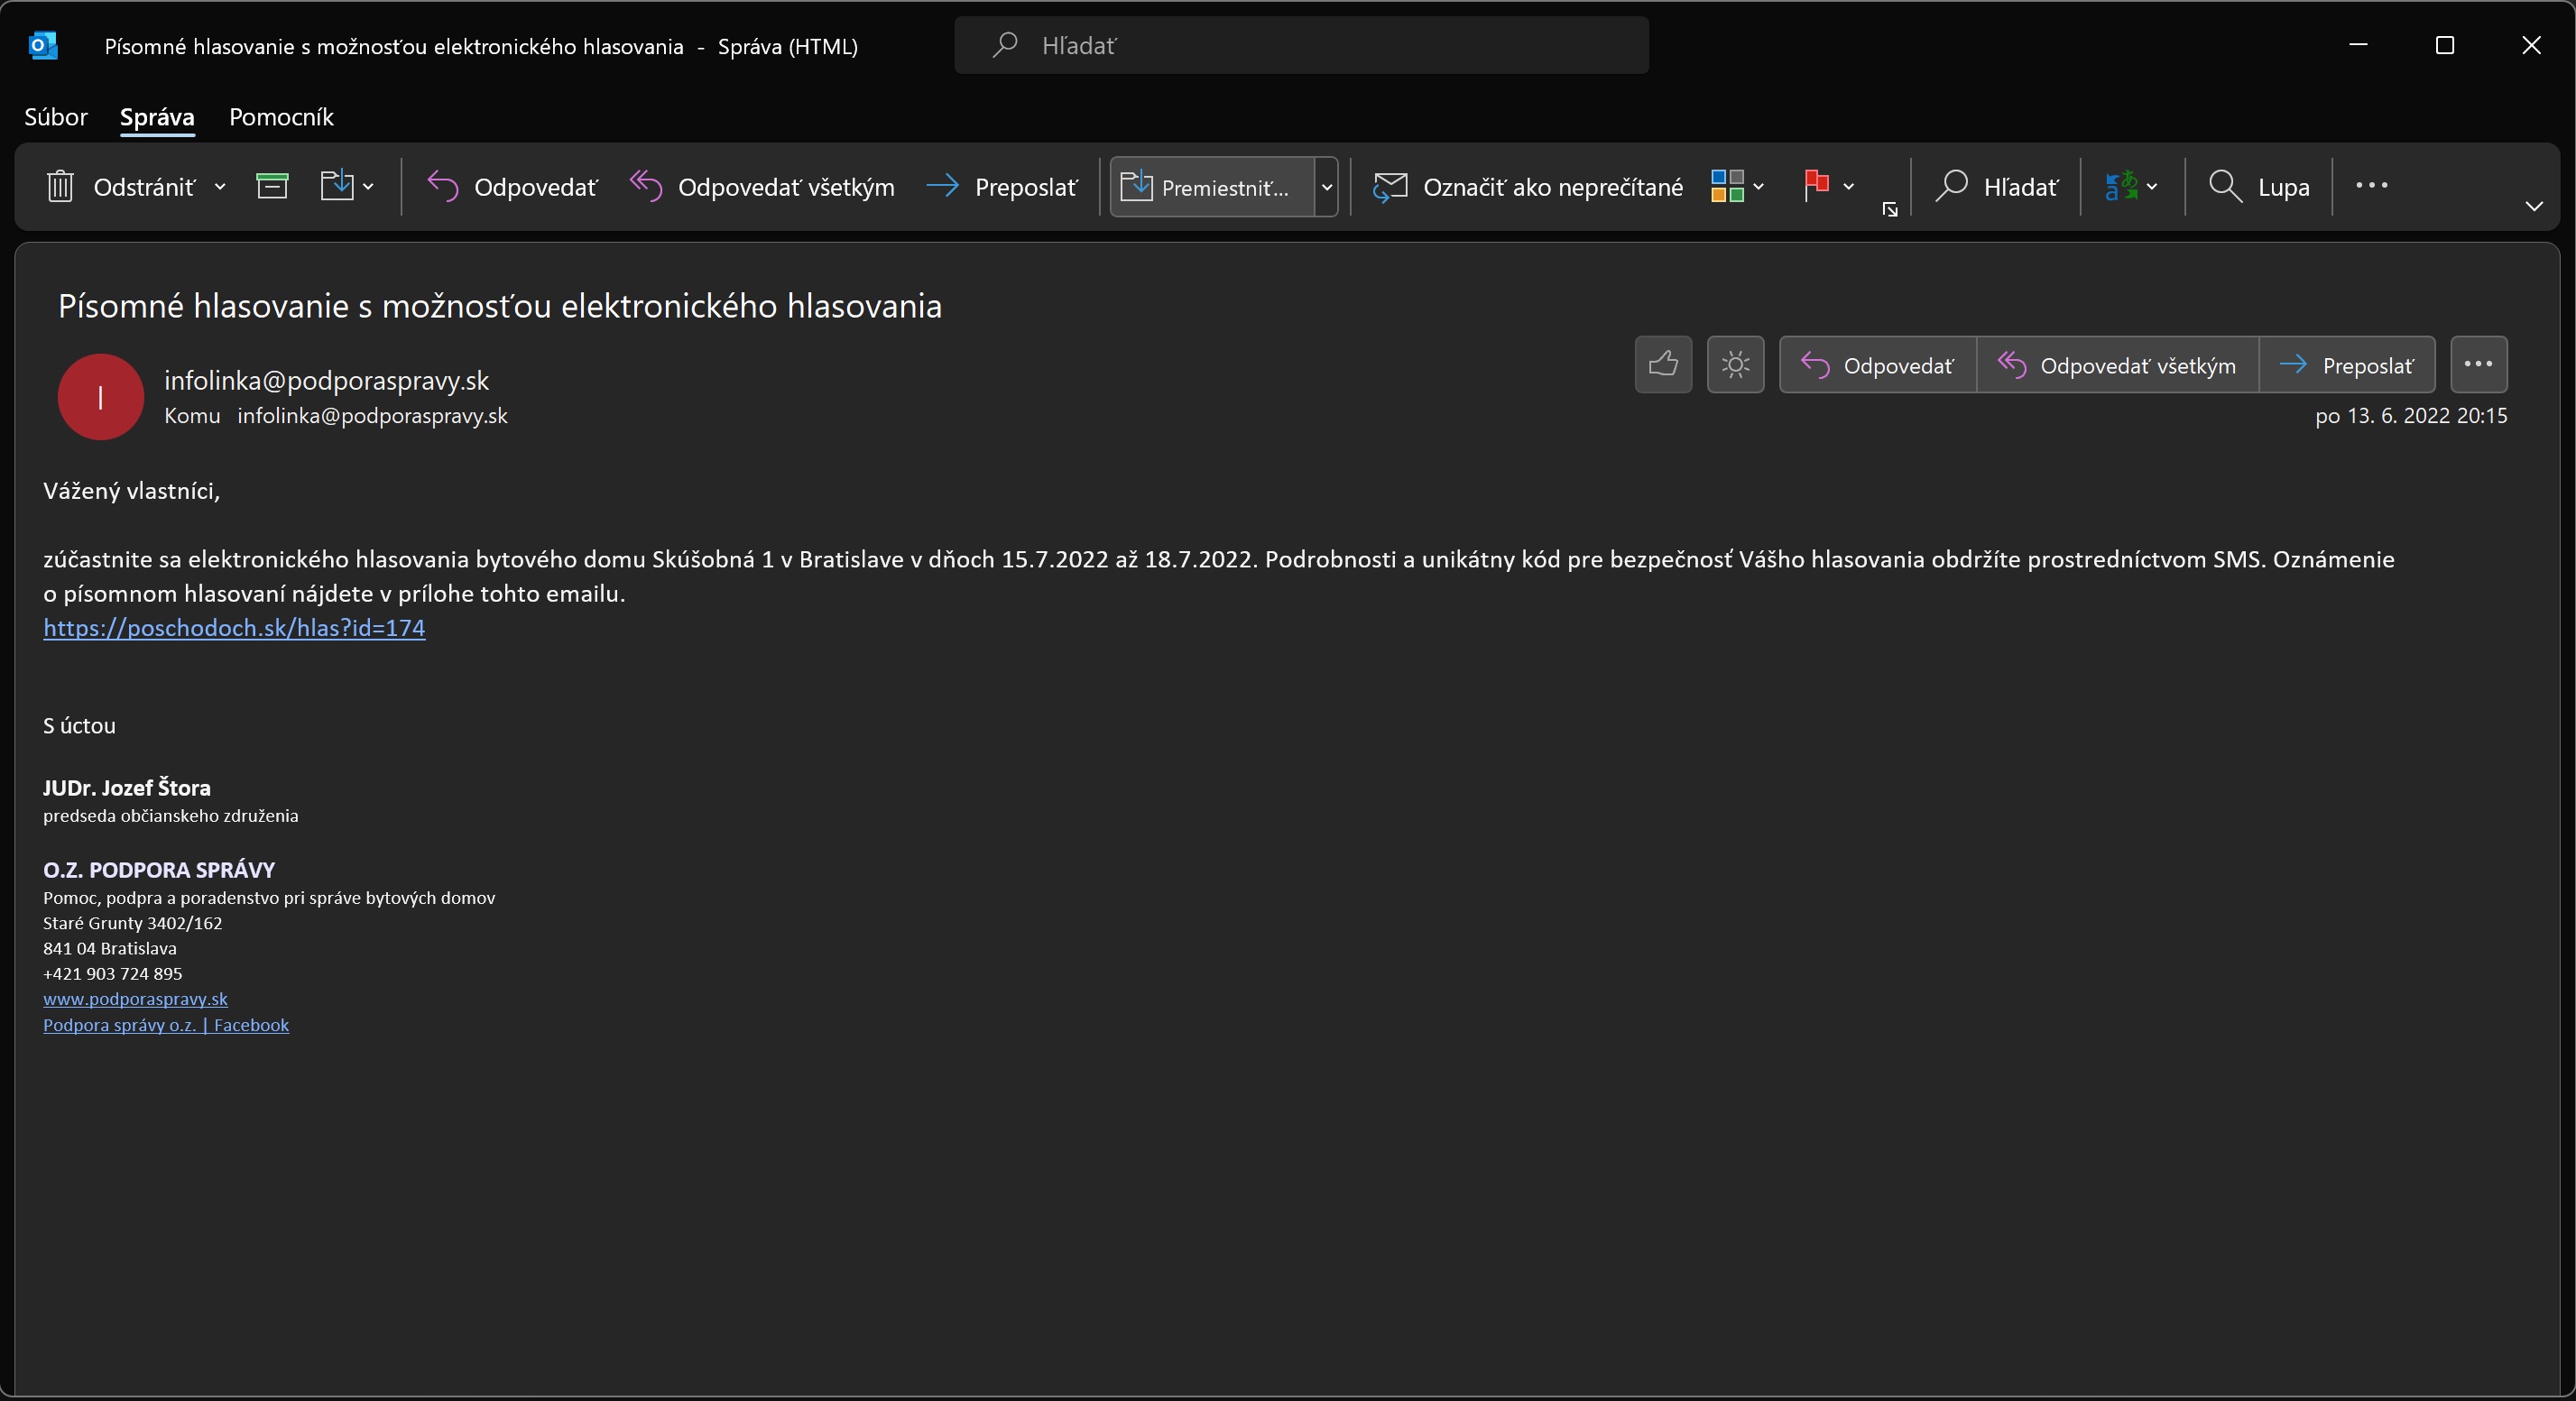Screen dimensions: 2576x1401
Task: Archive message with the archive box icon
Action: (x=272, y=187)
